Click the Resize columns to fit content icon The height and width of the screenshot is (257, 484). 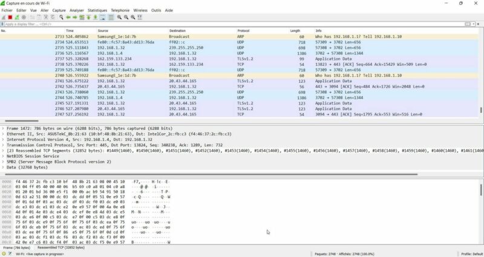[x=140, y=18]
